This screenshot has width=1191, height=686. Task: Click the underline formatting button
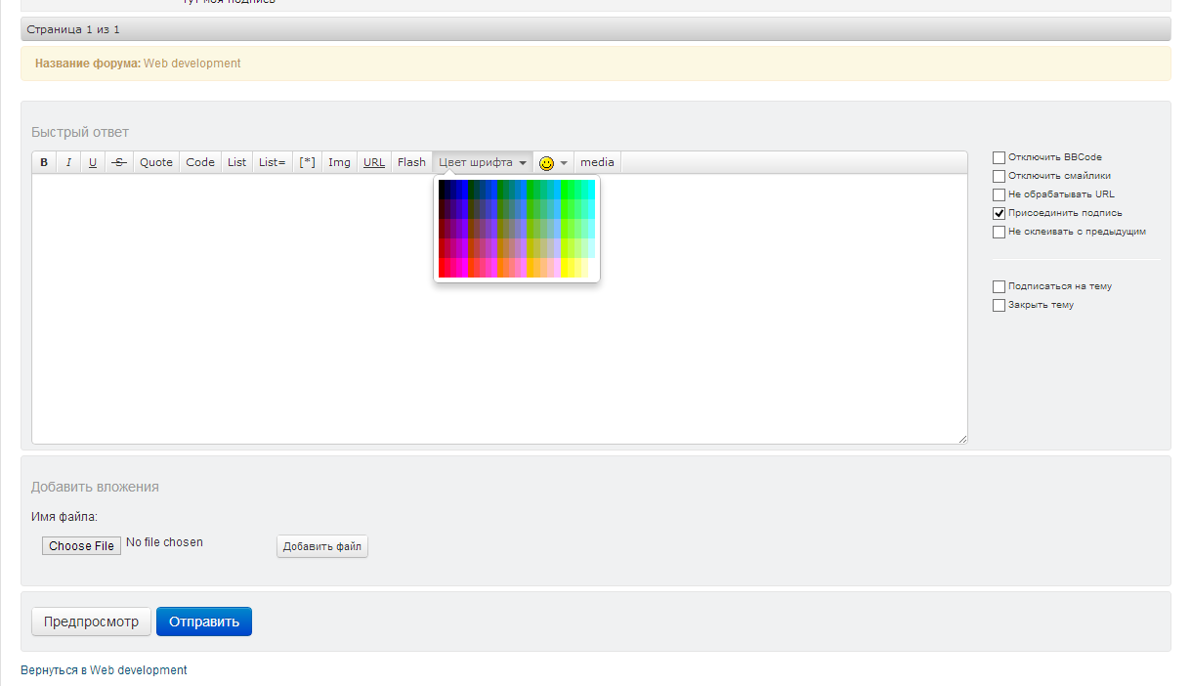(93, 162)
